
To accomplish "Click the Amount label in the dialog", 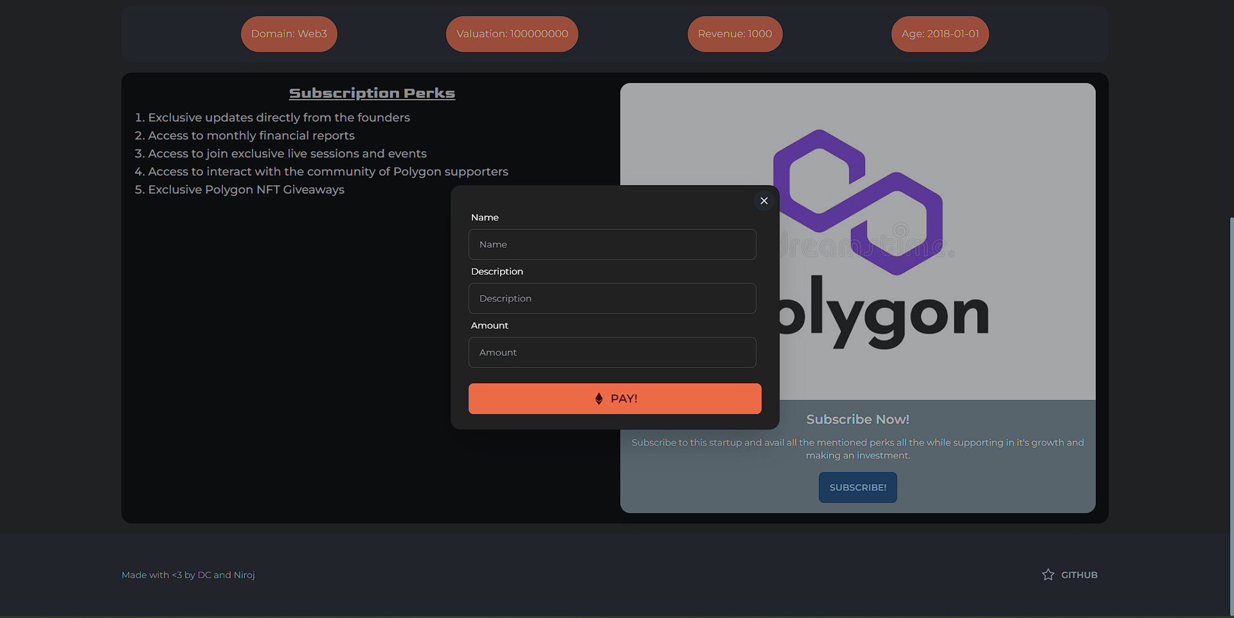I will 489,325.
